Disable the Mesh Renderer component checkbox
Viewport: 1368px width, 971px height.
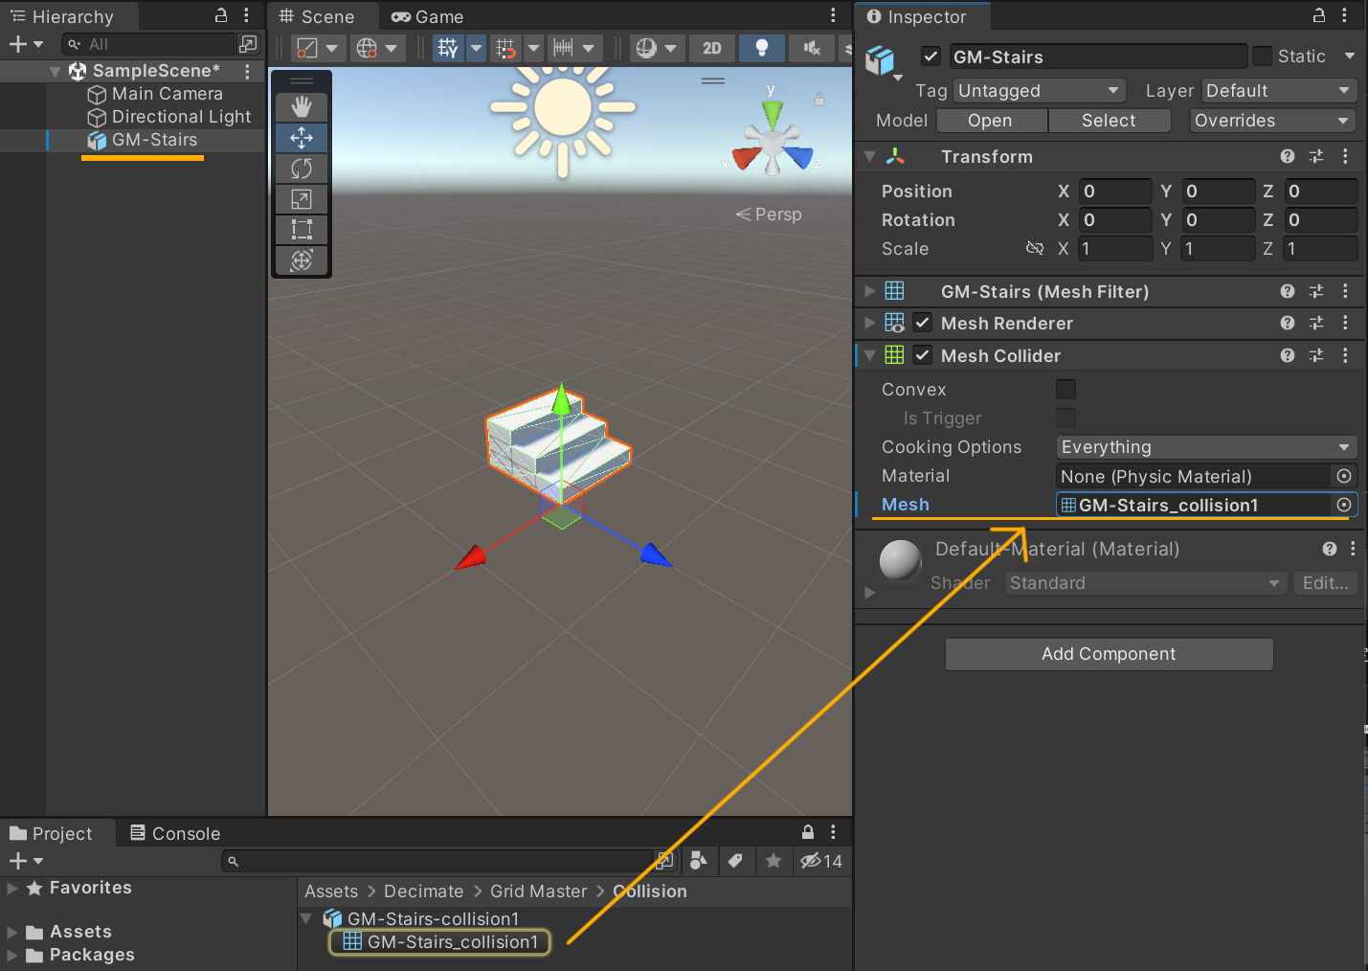pyautogui.click(x=921, y=324)
